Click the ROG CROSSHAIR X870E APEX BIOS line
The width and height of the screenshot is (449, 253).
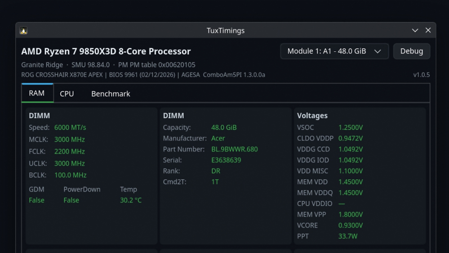point(143,75)
